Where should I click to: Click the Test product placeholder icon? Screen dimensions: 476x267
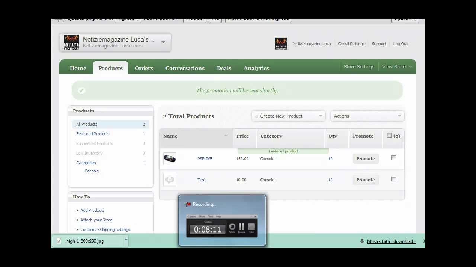pyautogui.click(x=170, y=180)
